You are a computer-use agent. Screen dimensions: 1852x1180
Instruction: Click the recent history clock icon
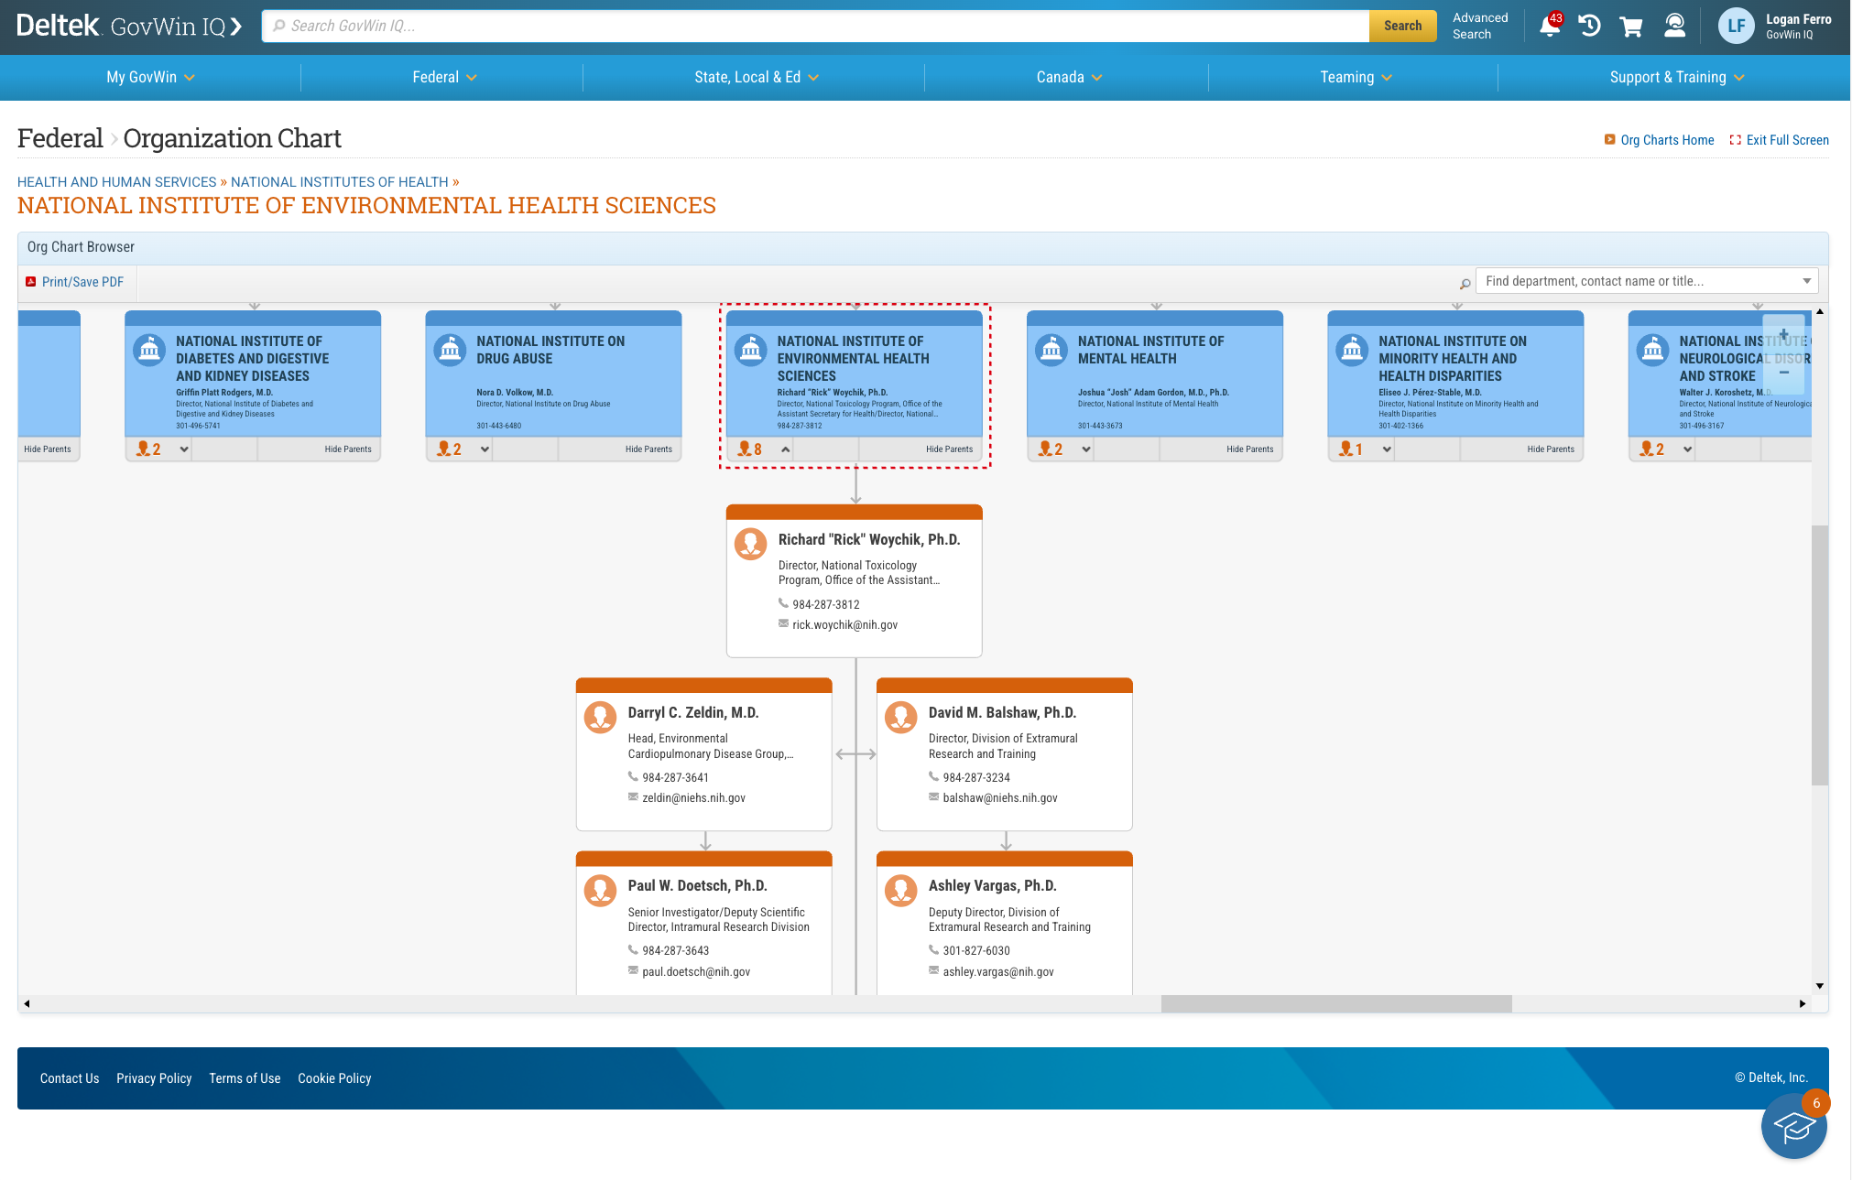point(1590,26)
